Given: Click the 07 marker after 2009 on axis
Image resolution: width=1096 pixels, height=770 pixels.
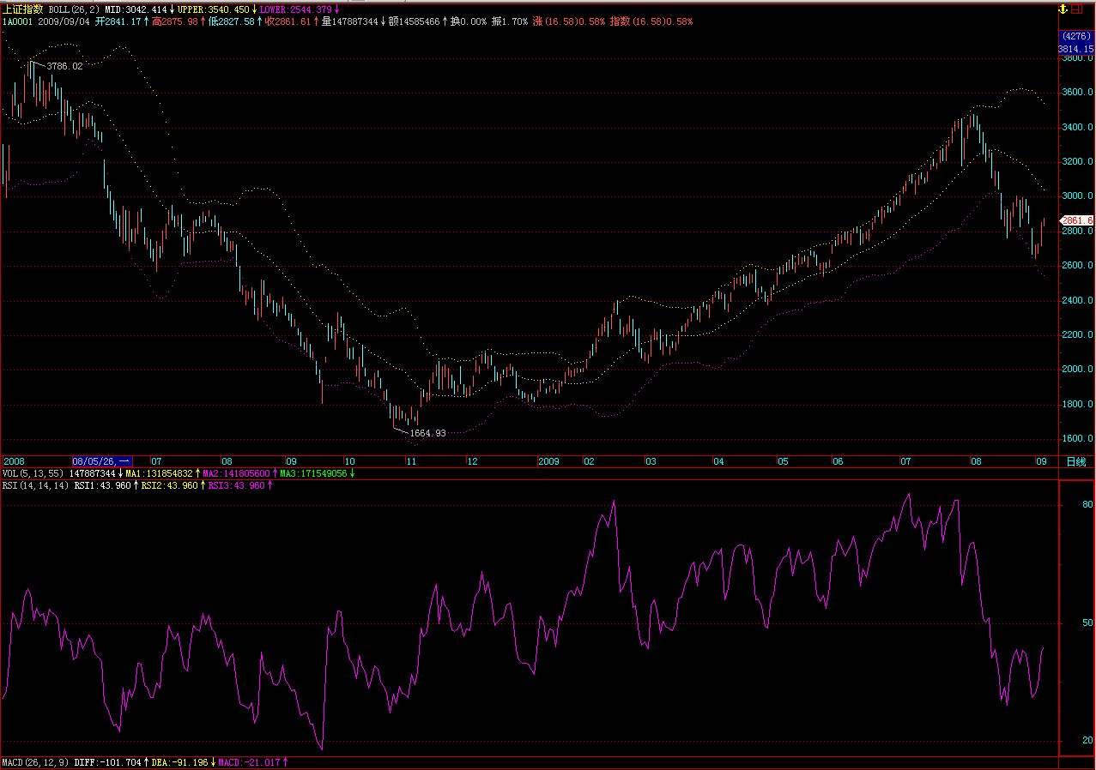Looking at the screenshot, I should coord(905,461).
